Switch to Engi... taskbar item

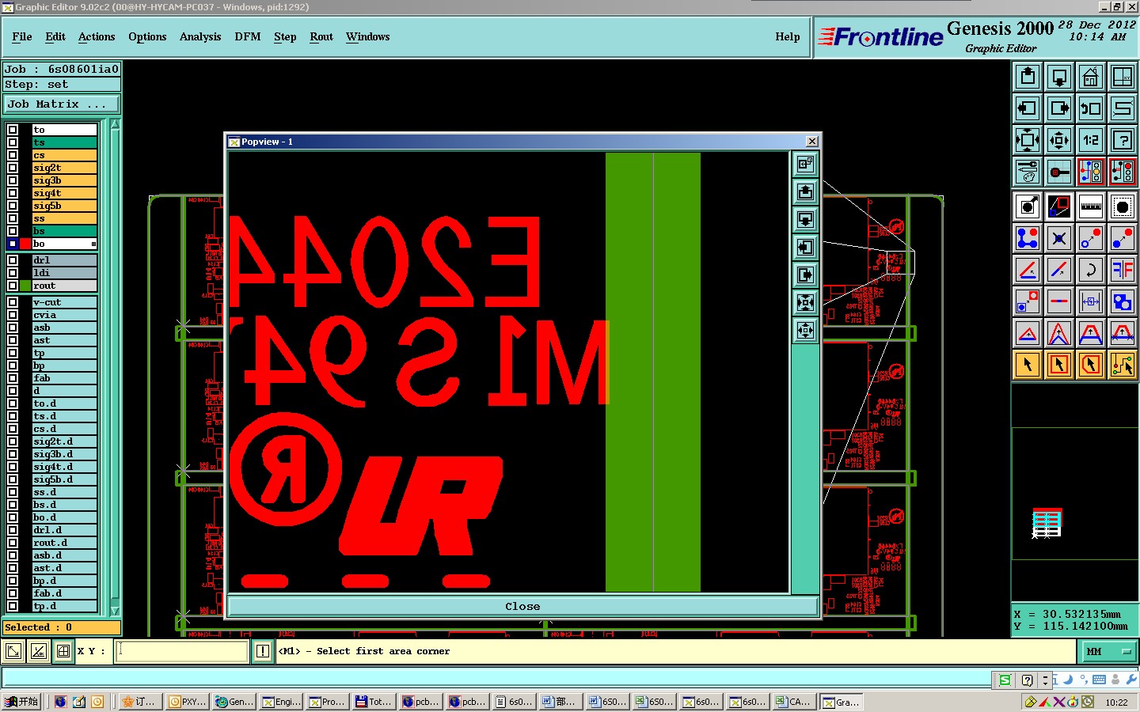point(281,702)
